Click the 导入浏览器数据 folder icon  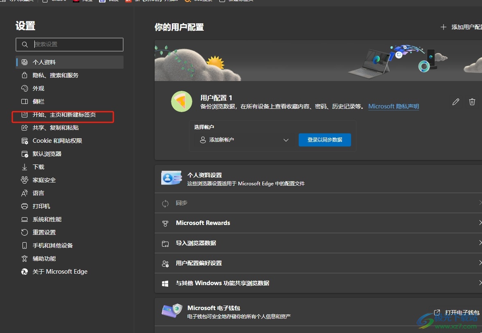(165, 244)
